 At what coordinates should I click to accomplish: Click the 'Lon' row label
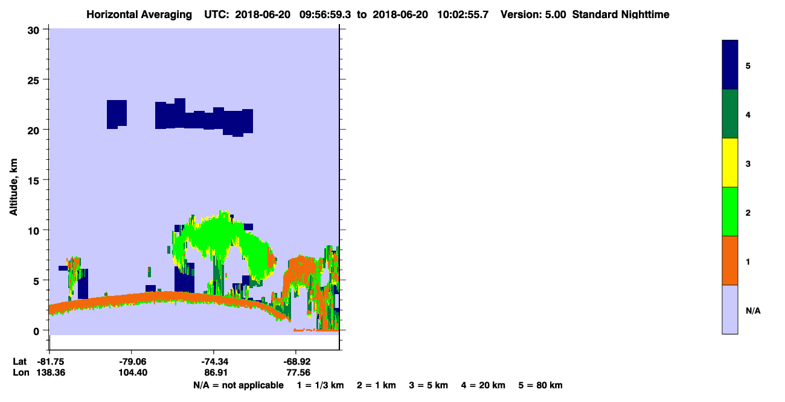pyautogui.click(x=20, y=372)
